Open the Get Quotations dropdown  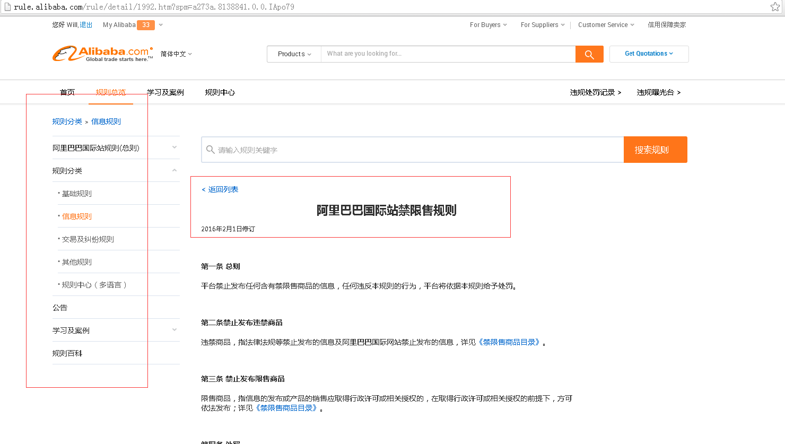point(649,54)
